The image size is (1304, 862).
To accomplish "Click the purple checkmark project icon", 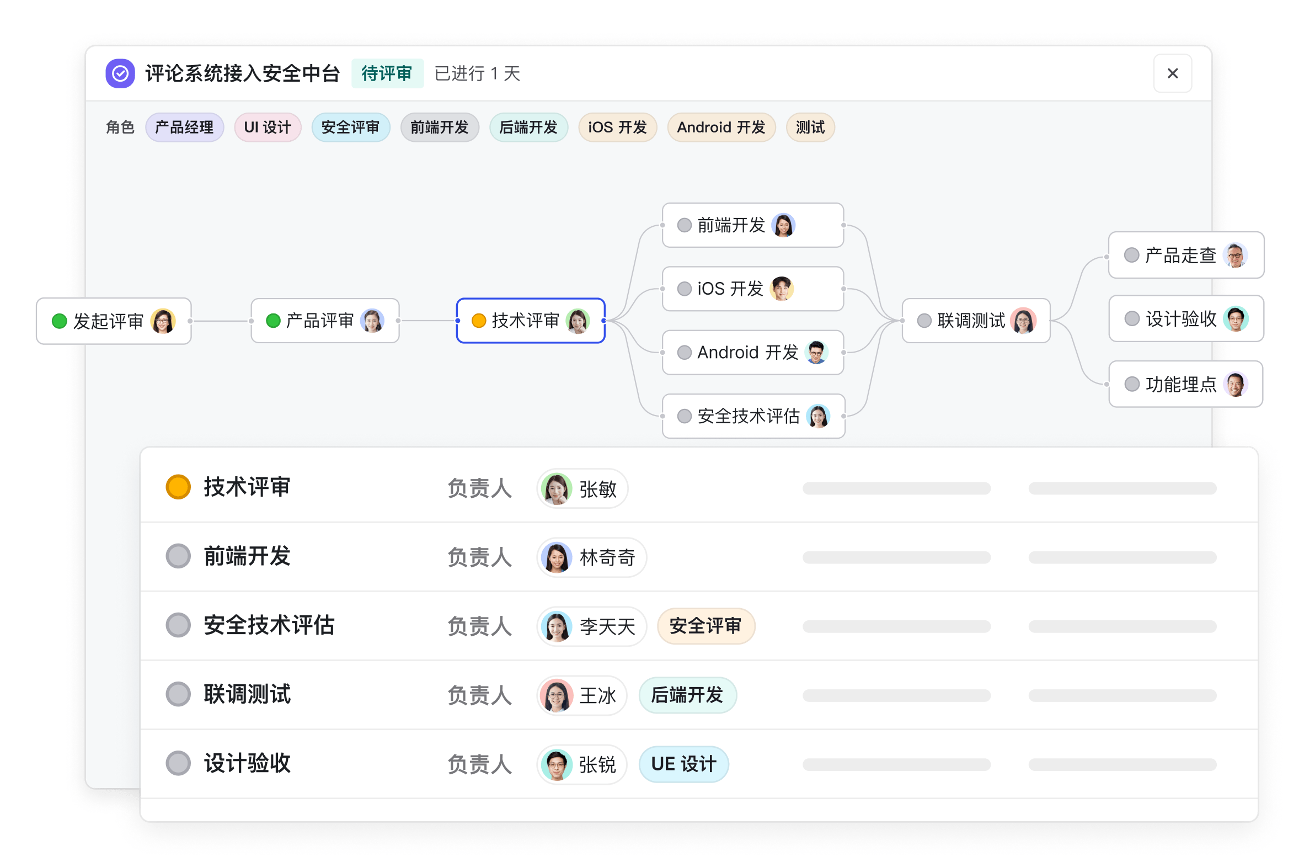I will pyautogui.click(x=120, y=73).
